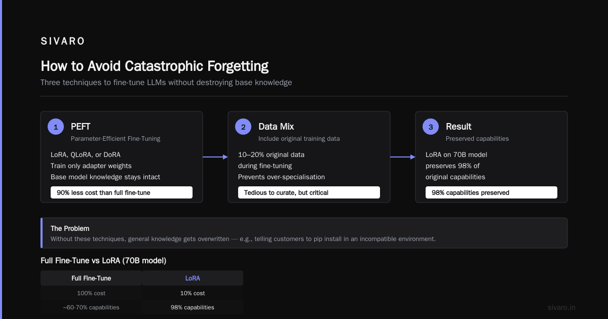Click the number 2 circle badge
This screenshot has width=608, height=319.
(x=243, y=127)
